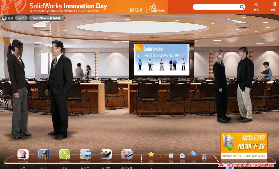279x169 pixels.
Task: Open the exhibition hall (展览厅) icon
Action: click(x=85, y=154)
